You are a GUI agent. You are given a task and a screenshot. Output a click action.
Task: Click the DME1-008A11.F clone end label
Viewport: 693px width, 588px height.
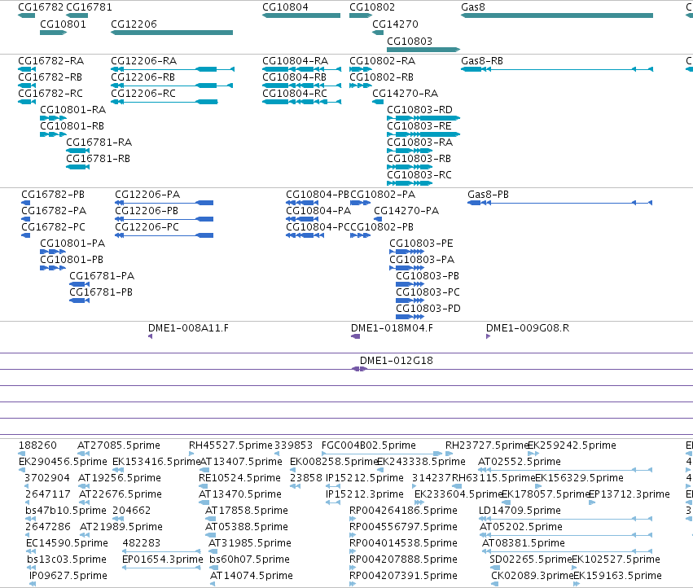(188, 328)
